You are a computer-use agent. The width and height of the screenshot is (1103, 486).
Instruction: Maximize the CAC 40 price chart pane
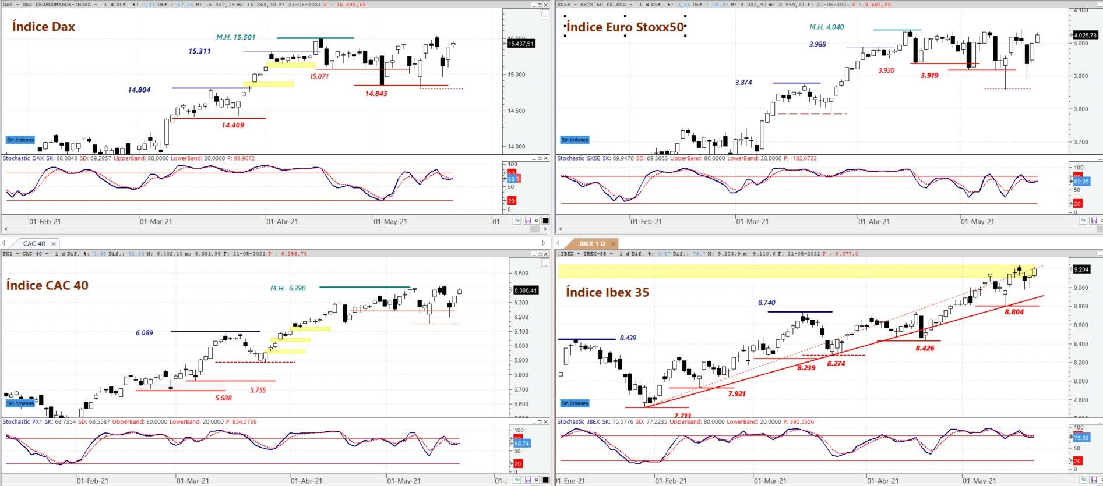540,254
